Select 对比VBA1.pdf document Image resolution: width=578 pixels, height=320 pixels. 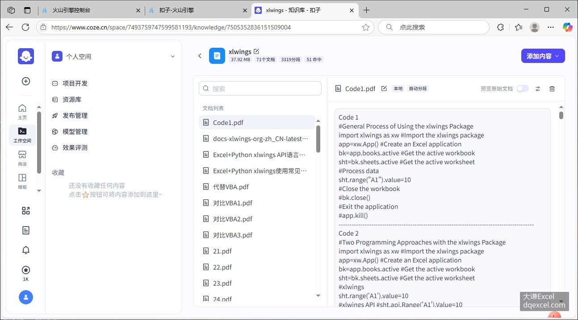pos(257,203)
